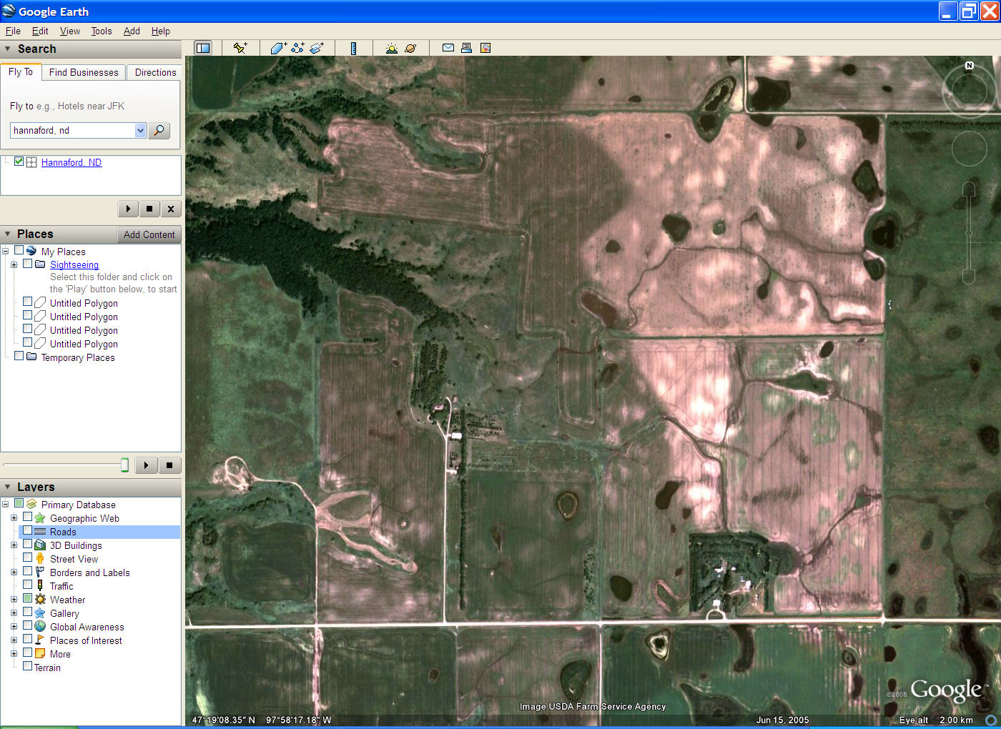This screenshot has width=1001, height=729.
Task: Click the vertical zoom slider track
Action: pyautogui.click(x=969, y=232)
